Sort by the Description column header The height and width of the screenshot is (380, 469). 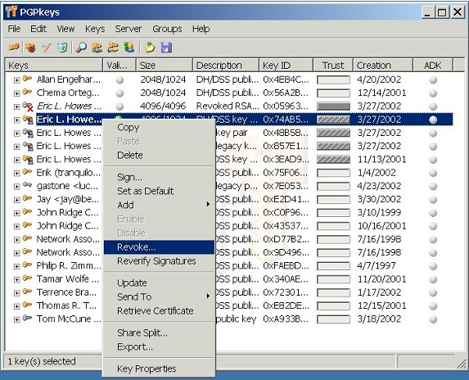[x=226, y=66]
